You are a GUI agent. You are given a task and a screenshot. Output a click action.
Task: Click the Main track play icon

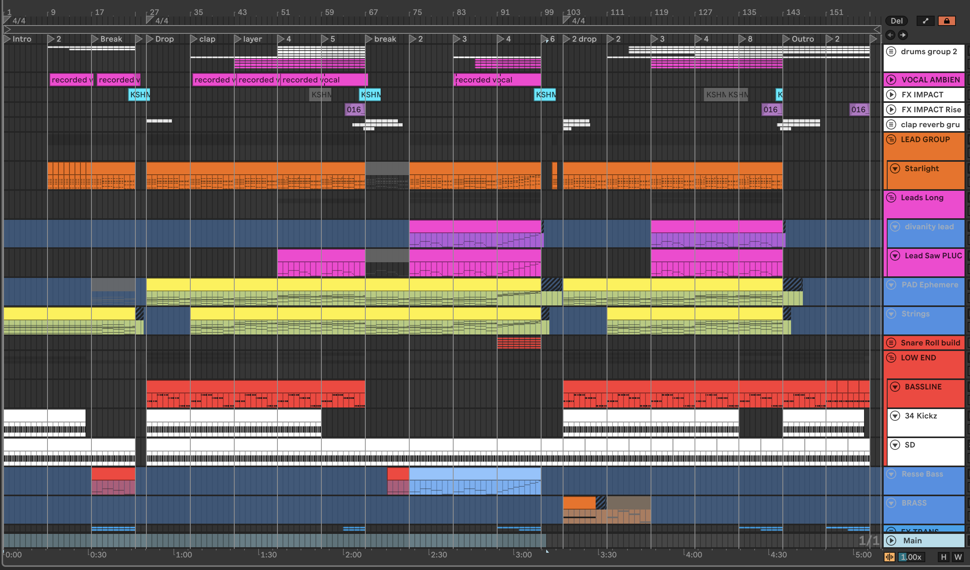(892, 541)
